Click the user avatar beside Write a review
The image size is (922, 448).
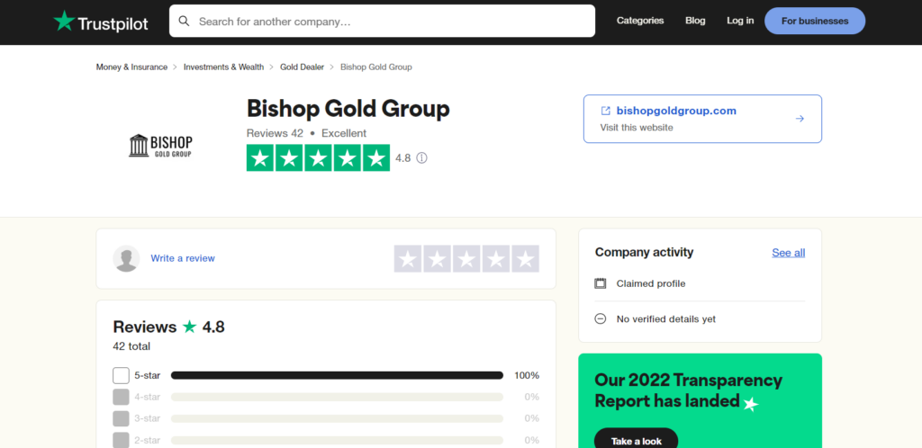tap(126, 258)
